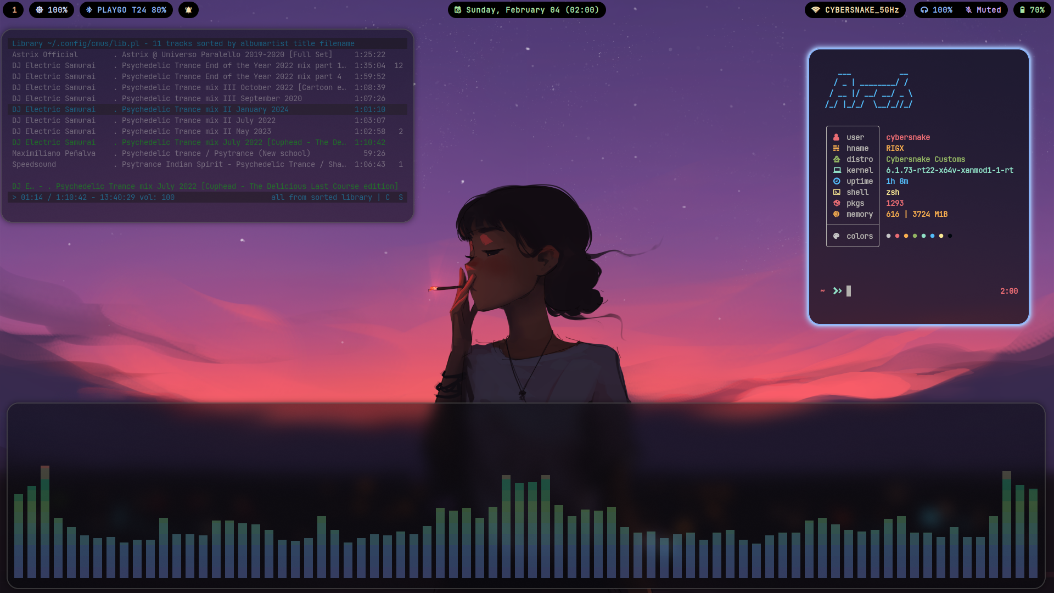Click the colors palette icon in terminal
Image resolution: width=1054 pixels, height=593 pixels.
(837, 236)
